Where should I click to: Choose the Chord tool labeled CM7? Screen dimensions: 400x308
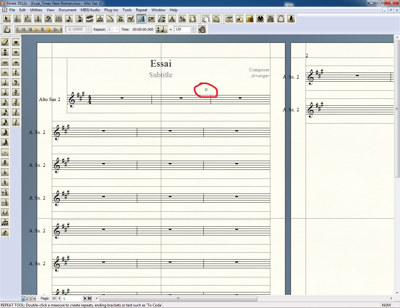152,19
